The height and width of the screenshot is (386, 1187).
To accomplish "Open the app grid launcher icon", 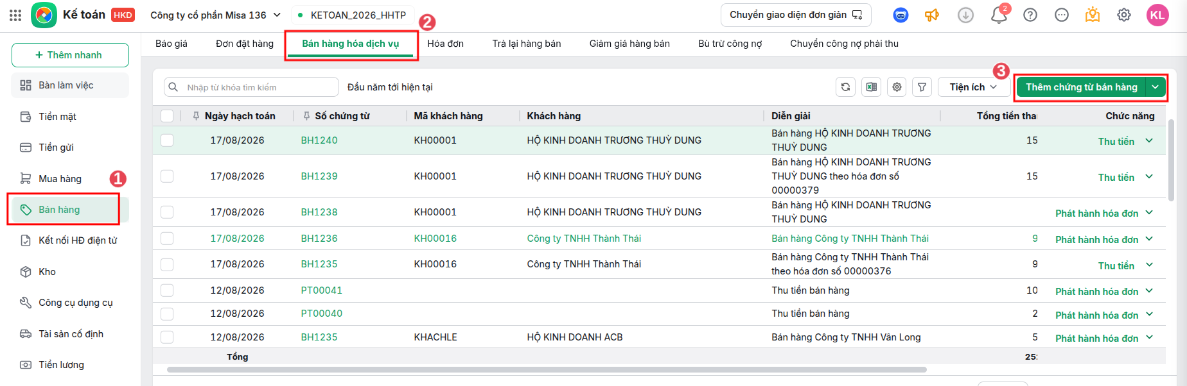I will (15, 15).
